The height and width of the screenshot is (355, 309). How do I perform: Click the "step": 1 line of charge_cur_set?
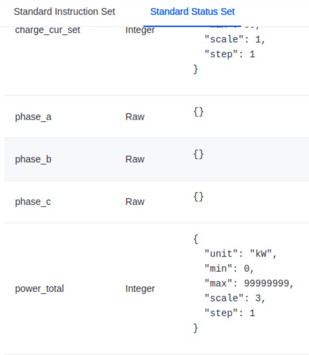click(x=229, y=54)
